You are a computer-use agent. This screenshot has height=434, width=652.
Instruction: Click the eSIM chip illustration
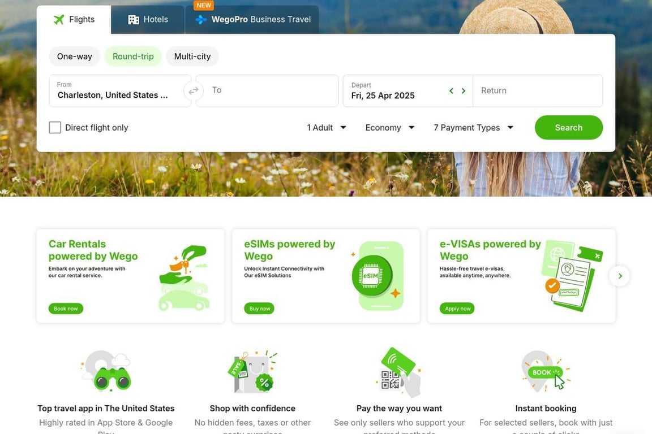click(x=378, y=276)
